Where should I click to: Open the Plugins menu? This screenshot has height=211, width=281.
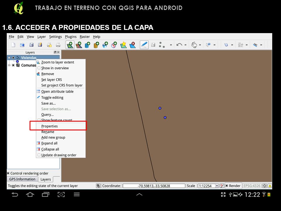(x=71, y=37)
